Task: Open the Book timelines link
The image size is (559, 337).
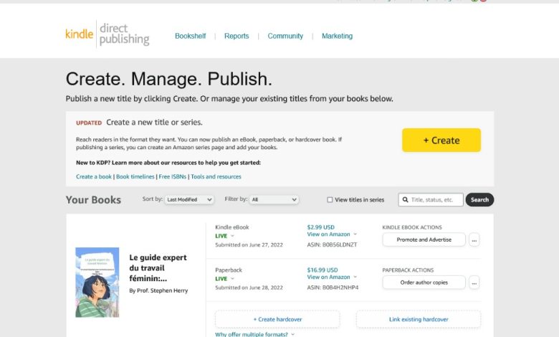Action: click(135, 176)
